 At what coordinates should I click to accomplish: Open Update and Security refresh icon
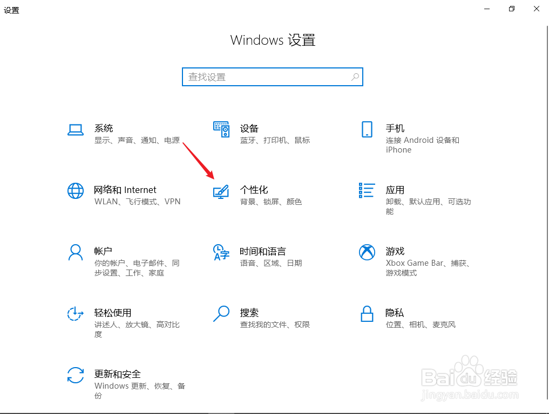[x=75, y=375]
